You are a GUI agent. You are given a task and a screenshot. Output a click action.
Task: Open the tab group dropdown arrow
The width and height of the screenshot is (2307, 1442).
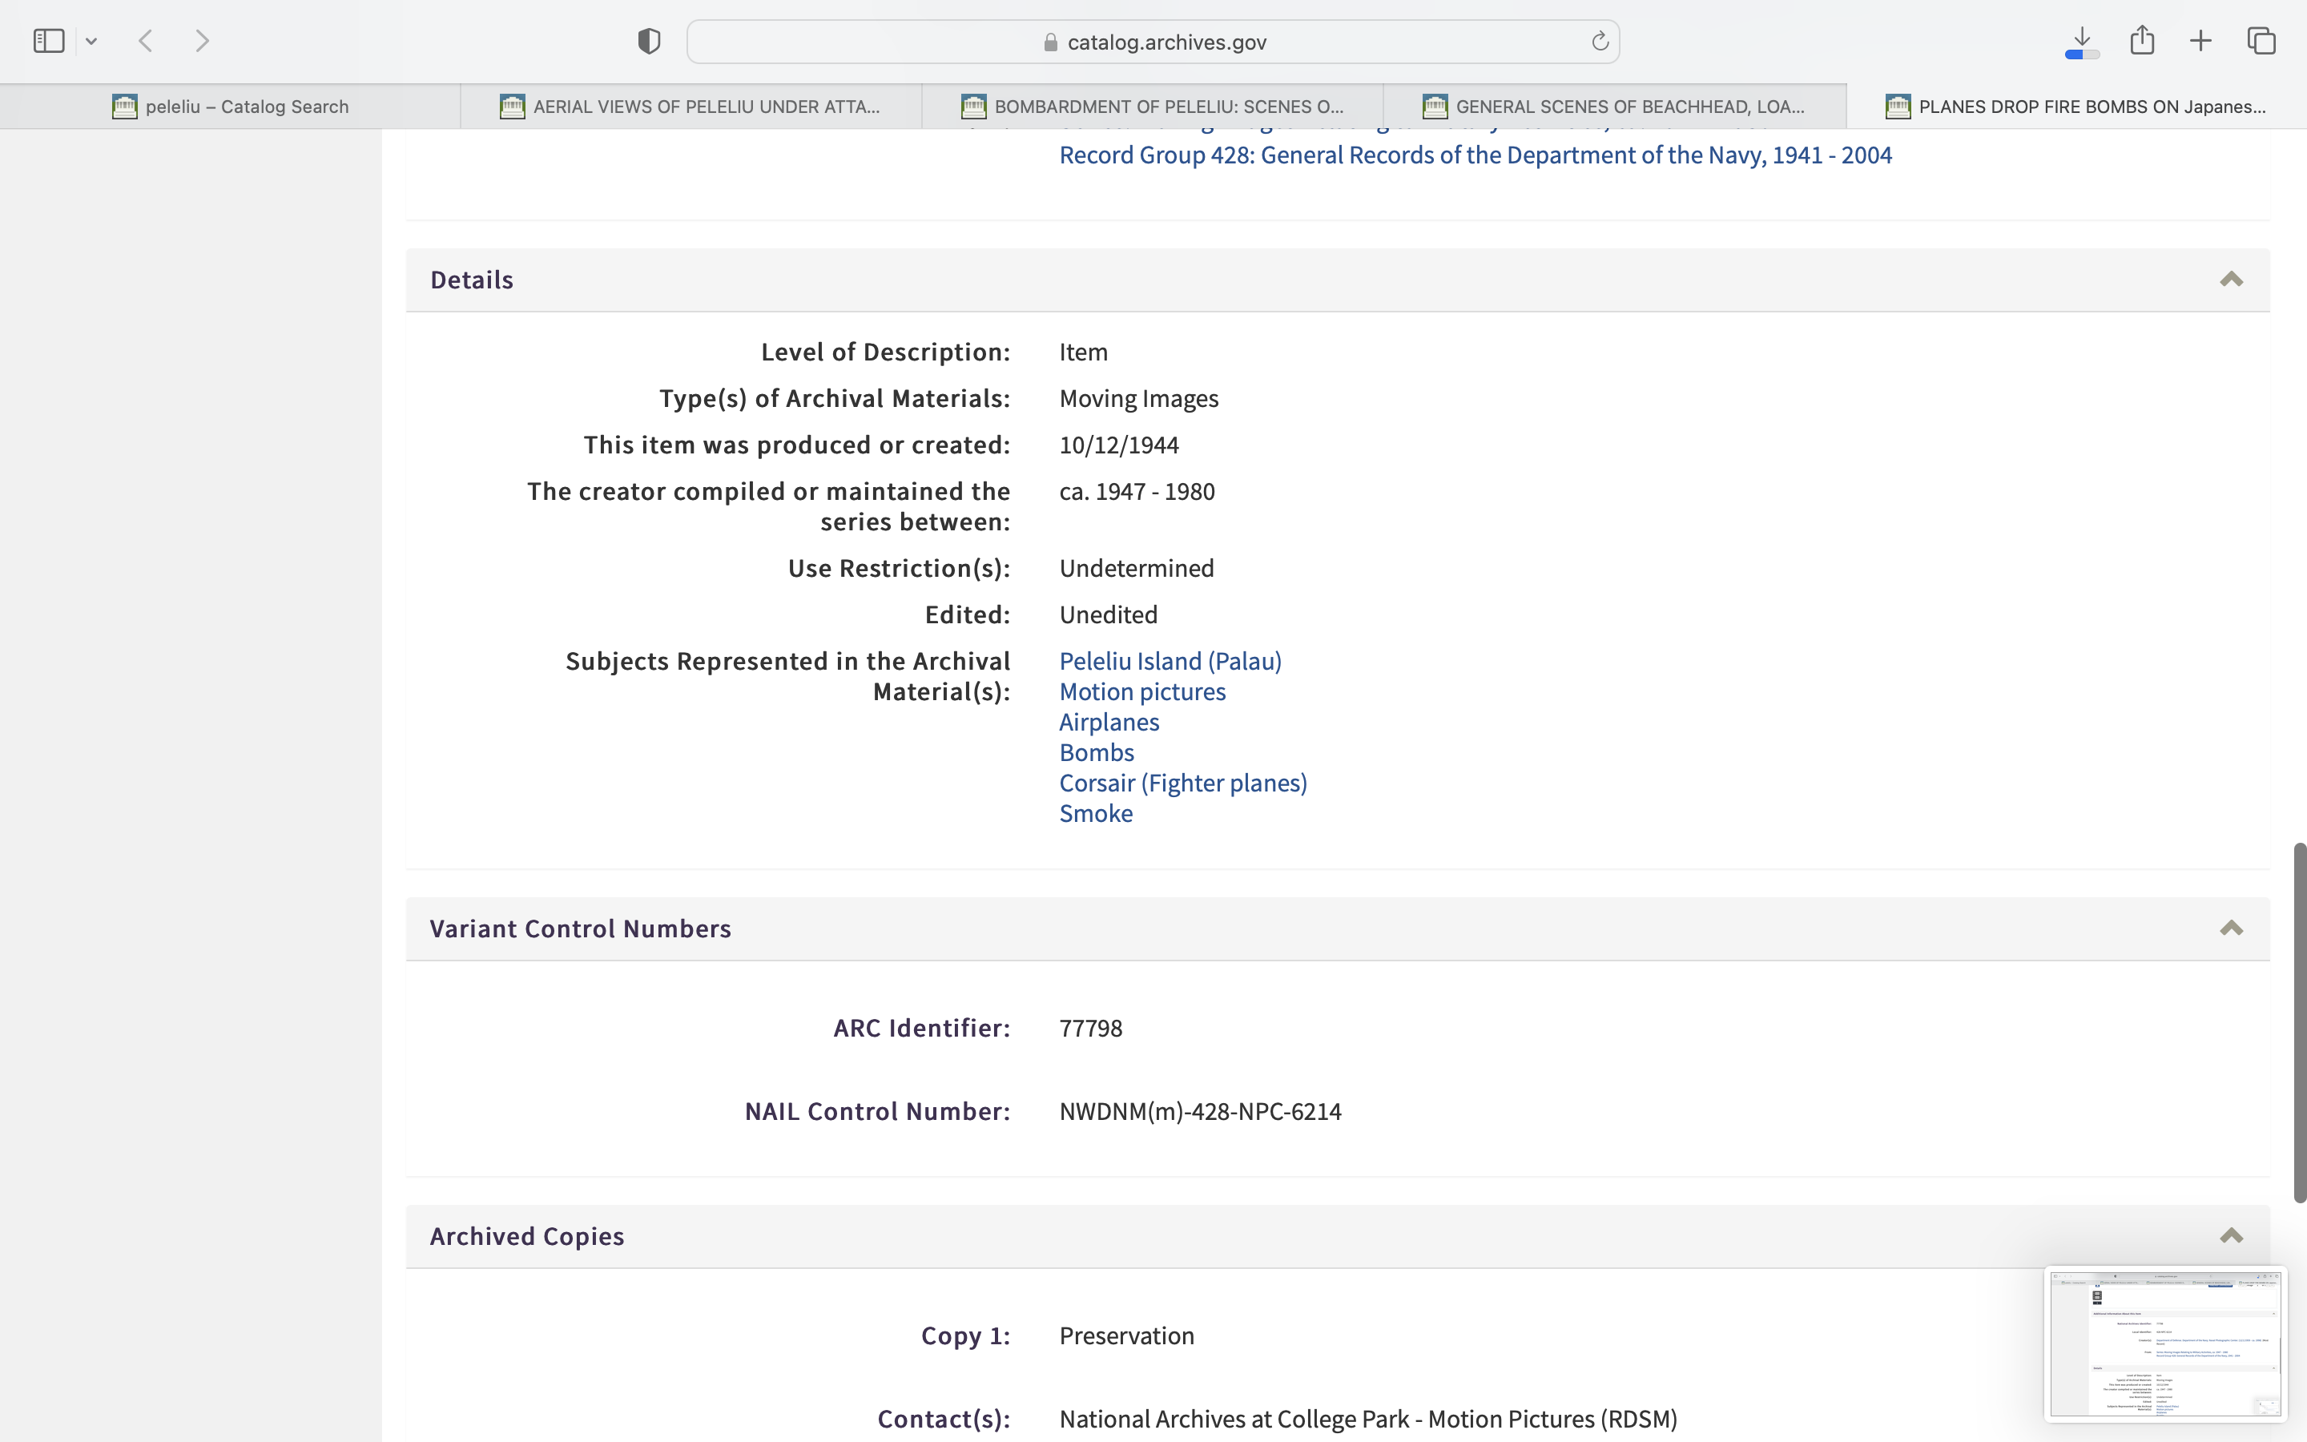coord(91,41)
